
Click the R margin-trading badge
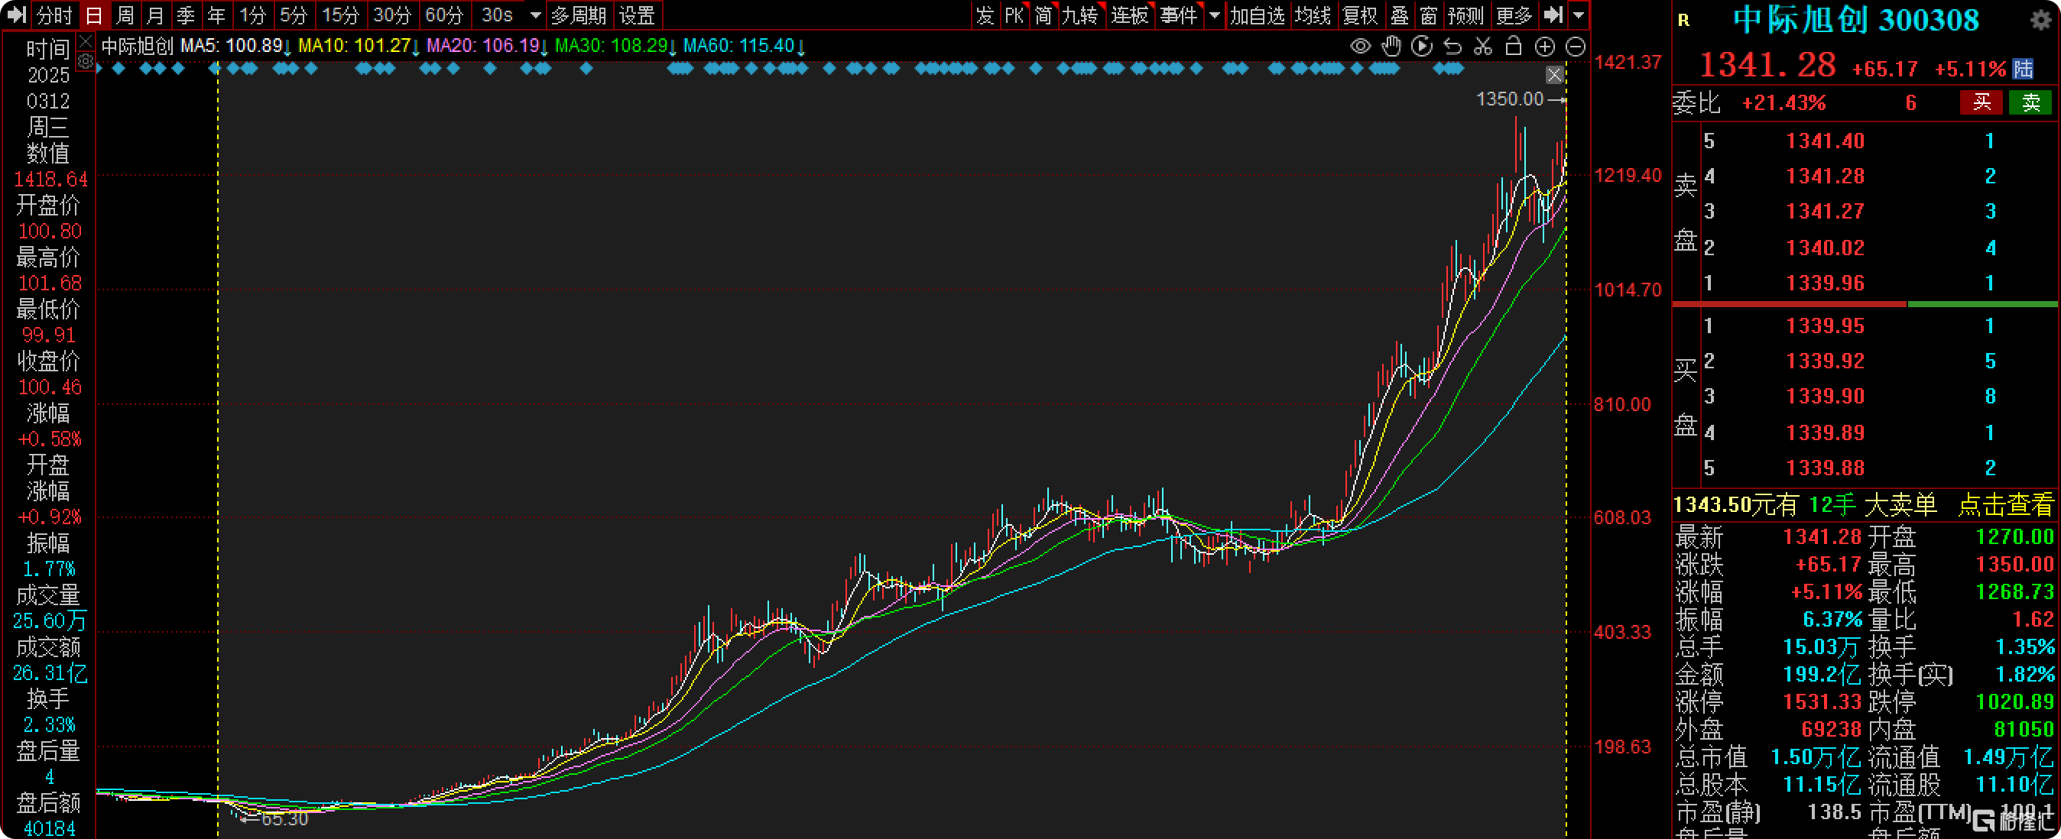pyautogui.click(x=1683, y=21)
